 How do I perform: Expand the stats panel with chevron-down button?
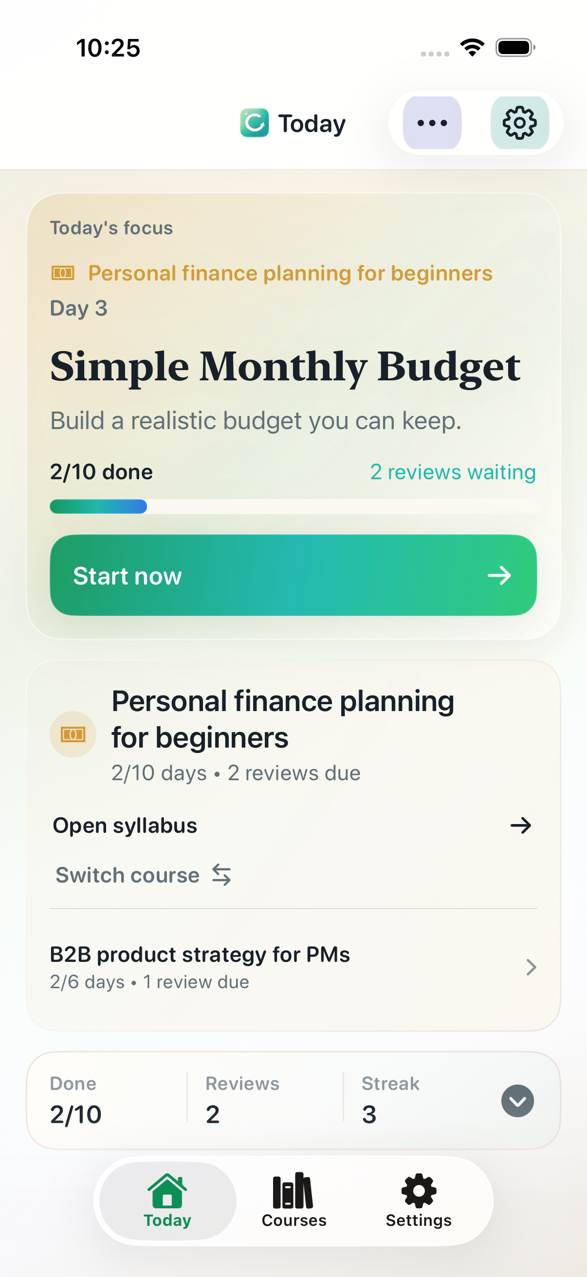517,1101
